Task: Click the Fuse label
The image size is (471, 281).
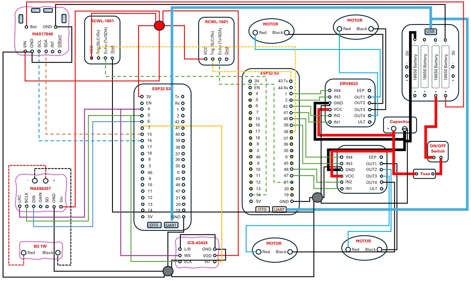Action: coord(425,174)
